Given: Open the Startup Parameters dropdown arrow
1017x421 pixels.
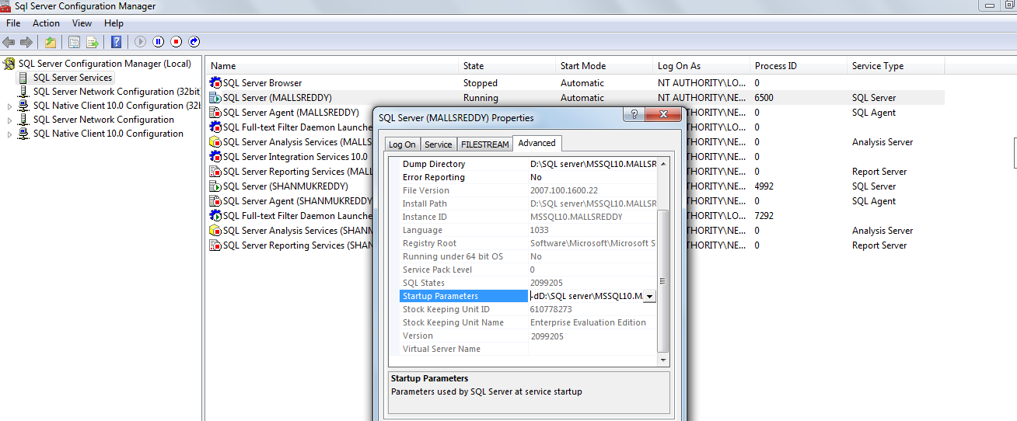Looking at the screenshot, I should click(x=650, y=296).
